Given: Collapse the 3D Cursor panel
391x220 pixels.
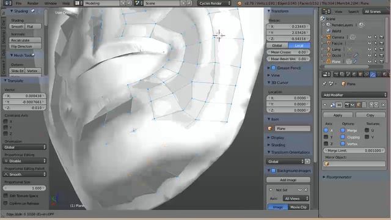Looking at the screenshot, I should 269,82.
